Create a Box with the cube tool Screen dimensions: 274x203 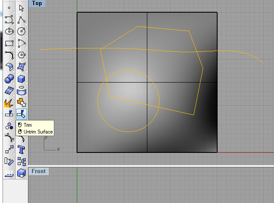[x=21, y=79]
